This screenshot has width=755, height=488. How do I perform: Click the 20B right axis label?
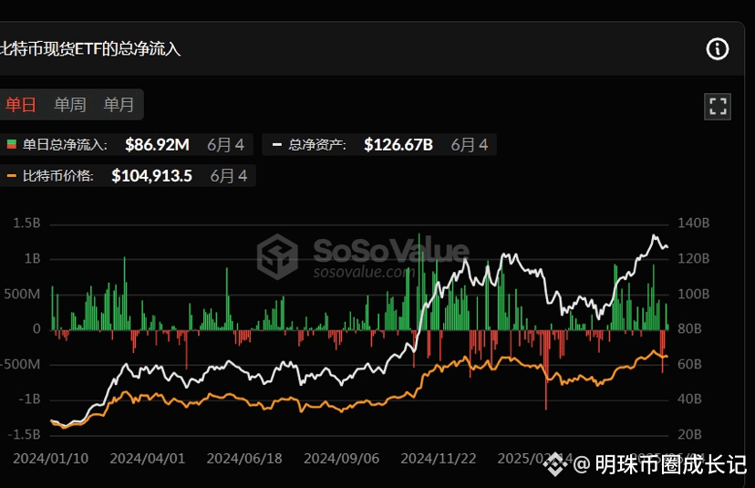[689, 434]
